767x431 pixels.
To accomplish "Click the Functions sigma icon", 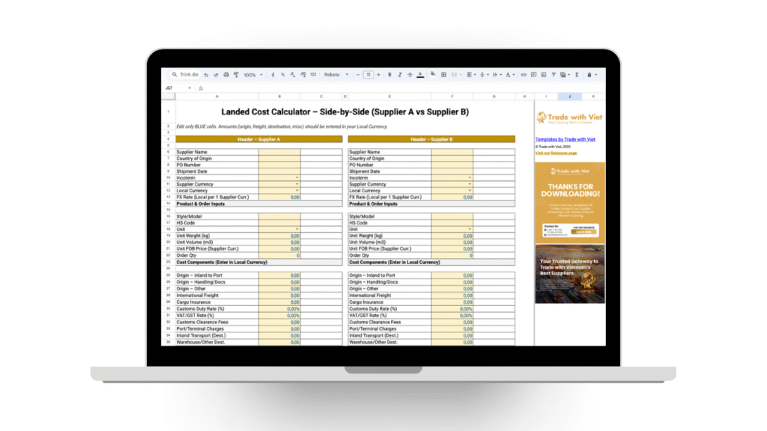I will tap(577, 75).
